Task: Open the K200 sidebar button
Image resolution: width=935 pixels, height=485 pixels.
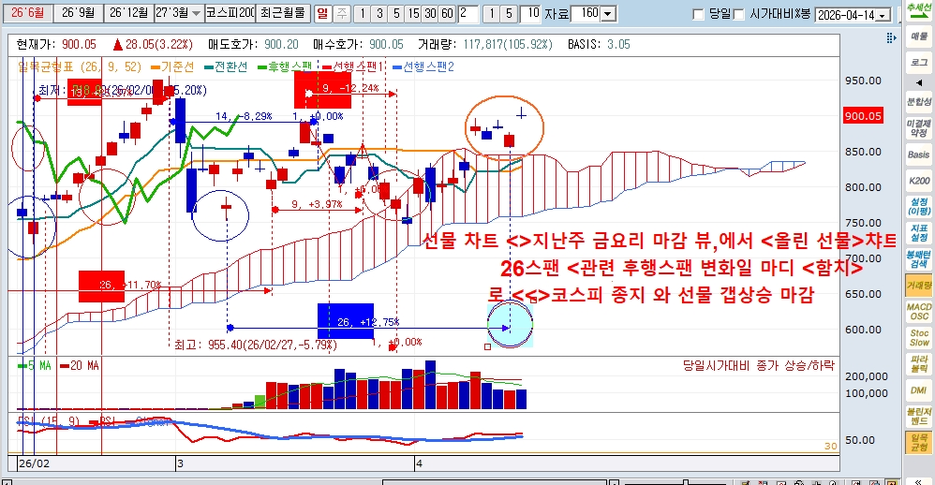Action: point(918,181)
